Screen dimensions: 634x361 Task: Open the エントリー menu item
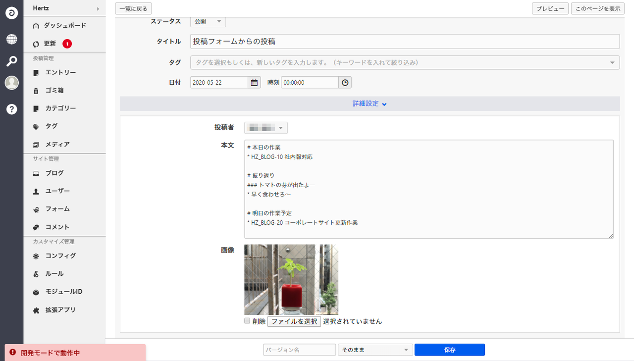click(x=60, y=73)
